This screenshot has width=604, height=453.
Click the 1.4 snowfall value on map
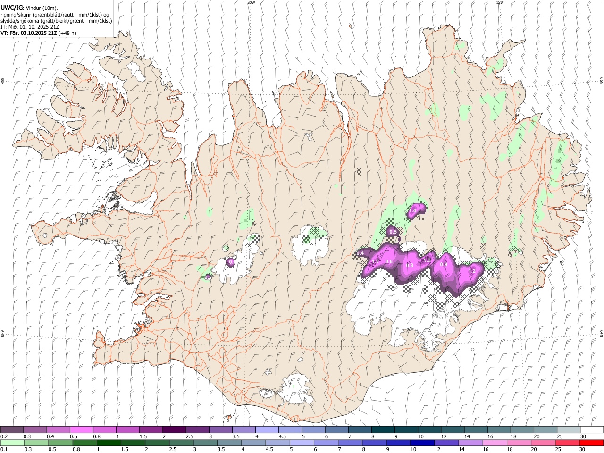(413, 210)
